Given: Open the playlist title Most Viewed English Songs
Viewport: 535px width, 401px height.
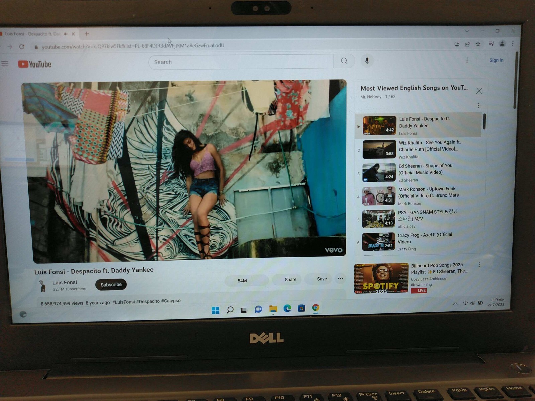Looking at the screenshot, I should tap(414, 88).
